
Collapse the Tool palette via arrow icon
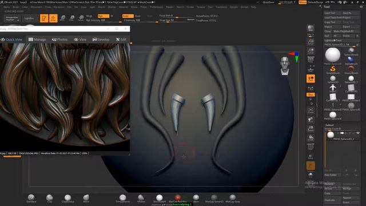coord(320,6)
